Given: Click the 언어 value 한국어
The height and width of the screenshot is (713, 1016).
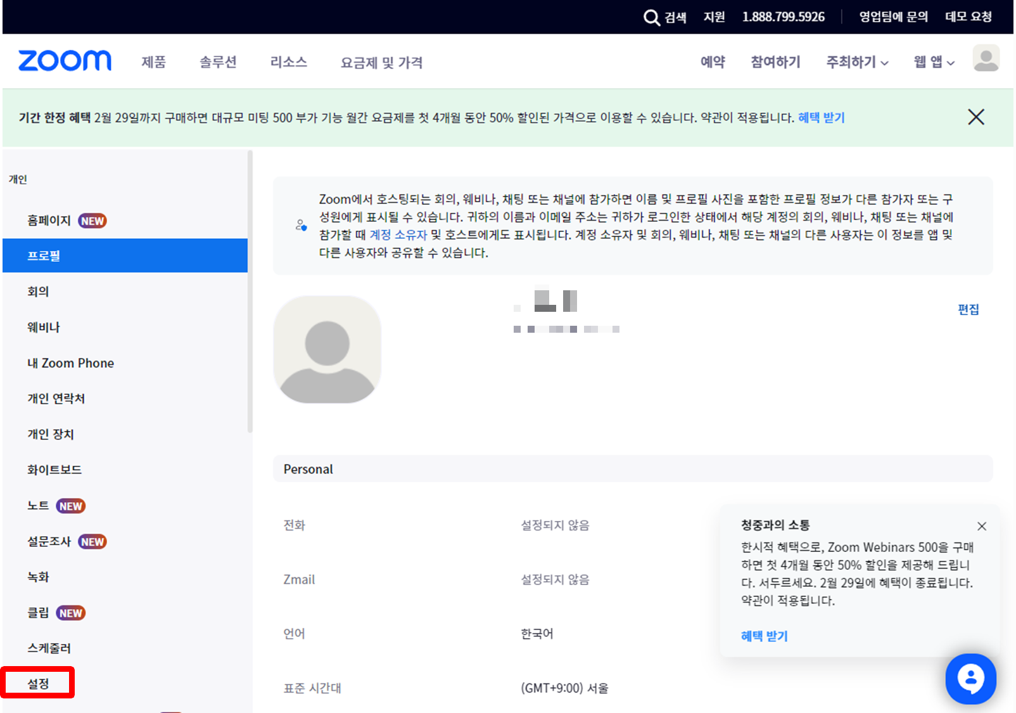Looking at the screenshot, I should pyautogui.click(x=537, y=634).
